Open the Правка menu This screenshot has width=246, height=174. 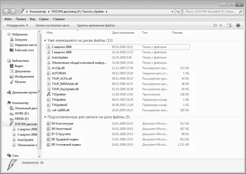(x=21, y=19)
